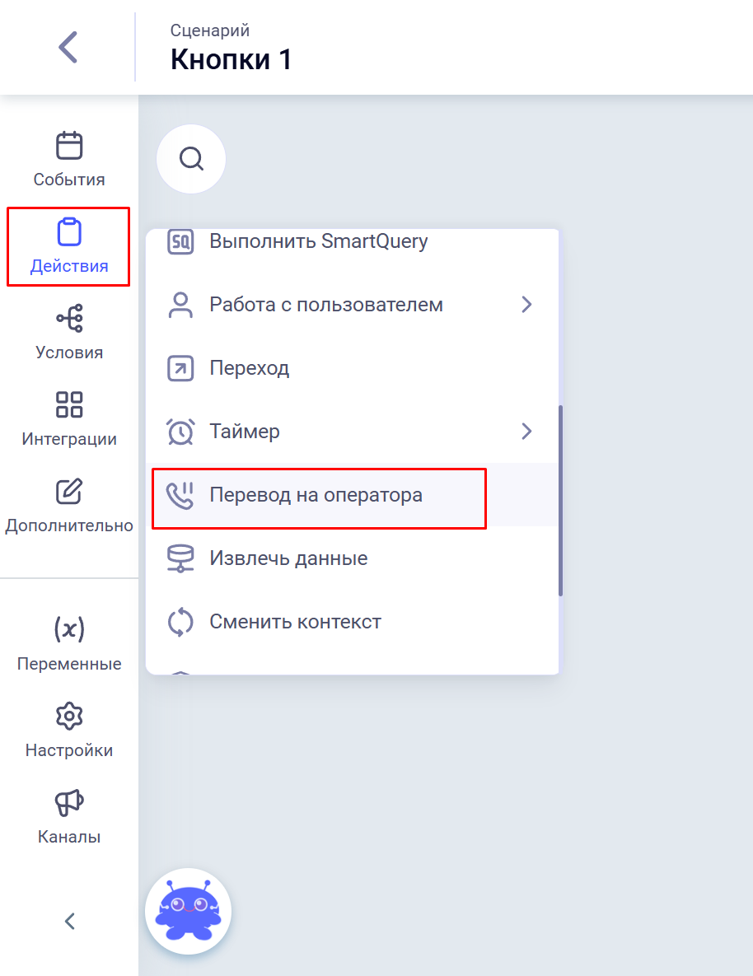Click the back arrow in header
Image resolution: width=753 pixels, height=976 pixels.
(x=68, y=47)
